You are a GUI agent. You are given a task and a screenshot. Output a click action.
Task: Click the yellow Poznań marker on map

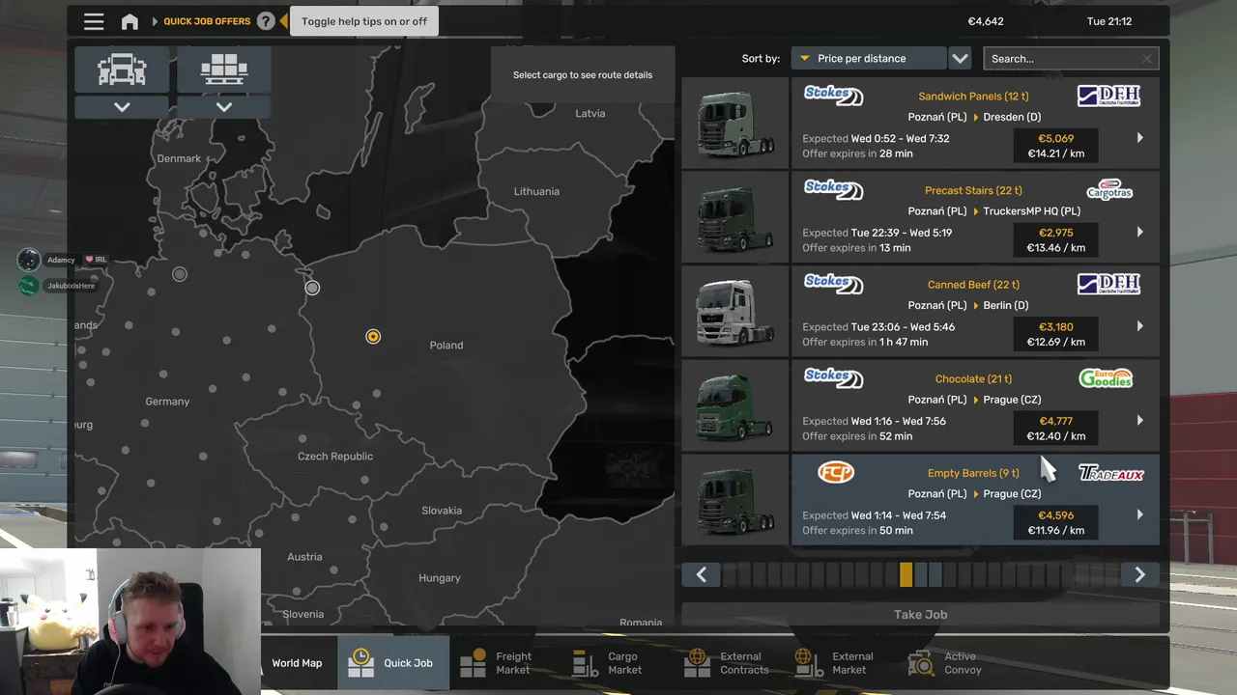pos(373,336)
